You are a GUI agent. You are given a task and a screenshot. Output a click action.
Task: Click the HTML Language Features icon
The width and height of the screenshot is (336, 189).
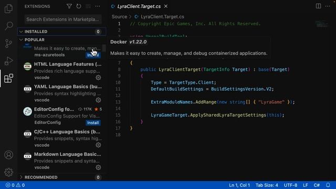tap(27, 66)
